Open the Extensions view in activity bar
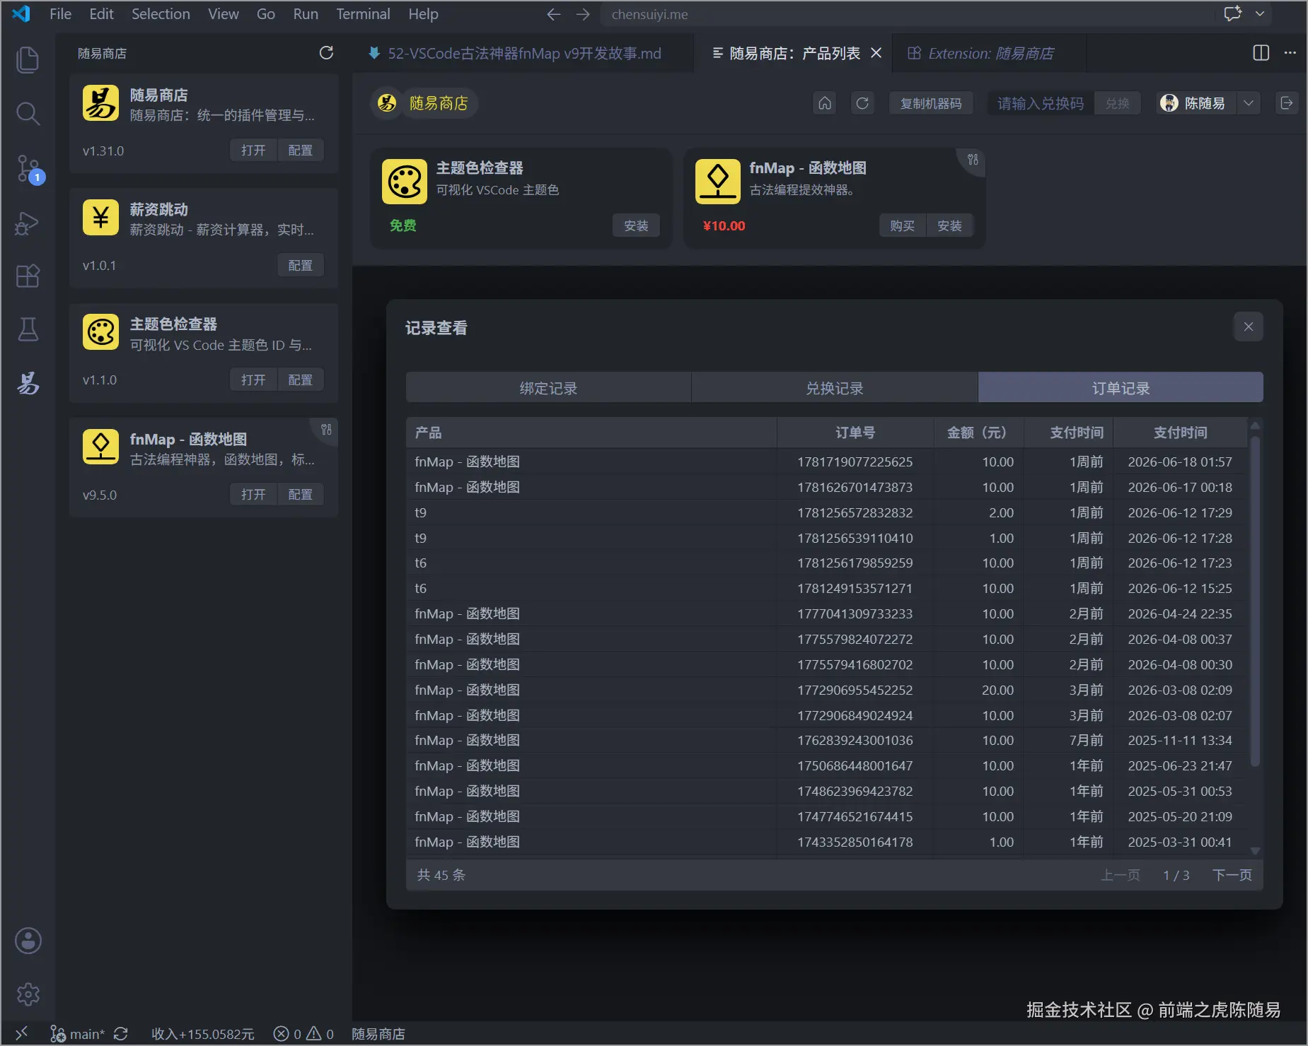This screenshot has height=1046, width=1308. tap(28, 276)
